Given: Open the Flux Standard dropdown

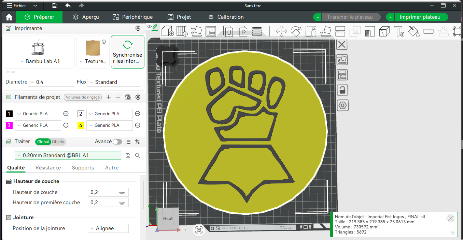Looking at the screenshot, I should click(113, 82).
